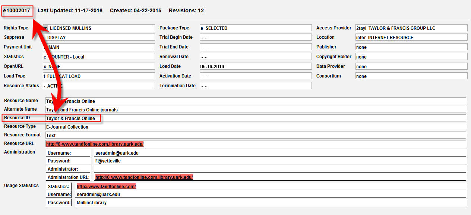Click Resource ID field Taylor & Francis Online

click(x=256, y=118)
